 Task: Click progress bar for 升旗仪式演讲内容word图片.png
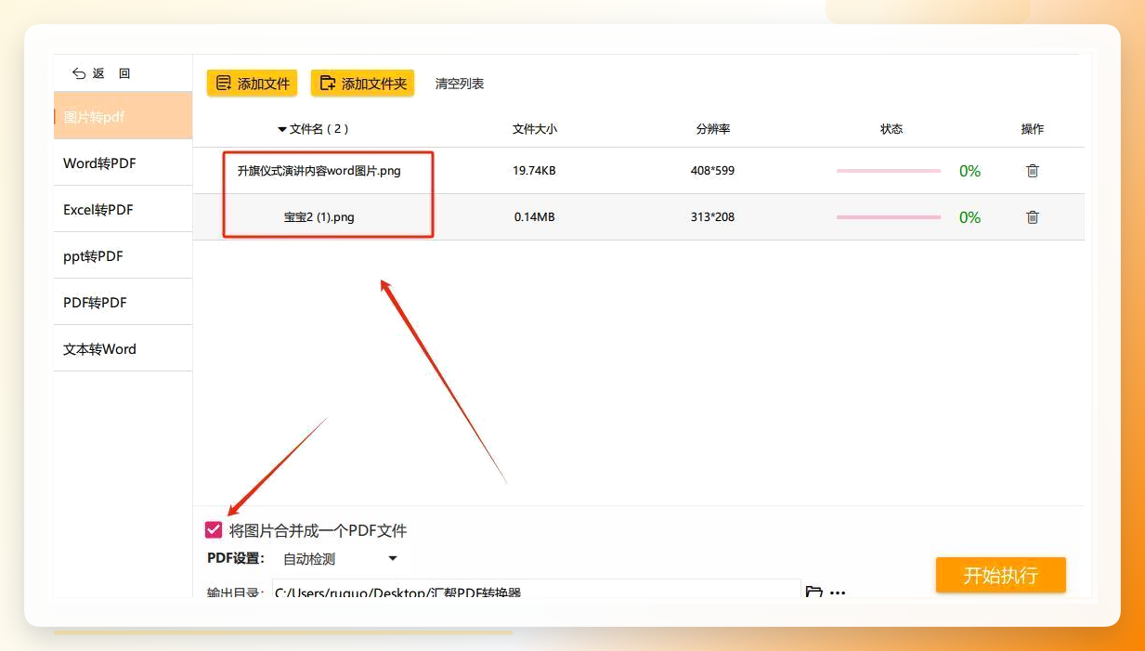coord(889,171)
